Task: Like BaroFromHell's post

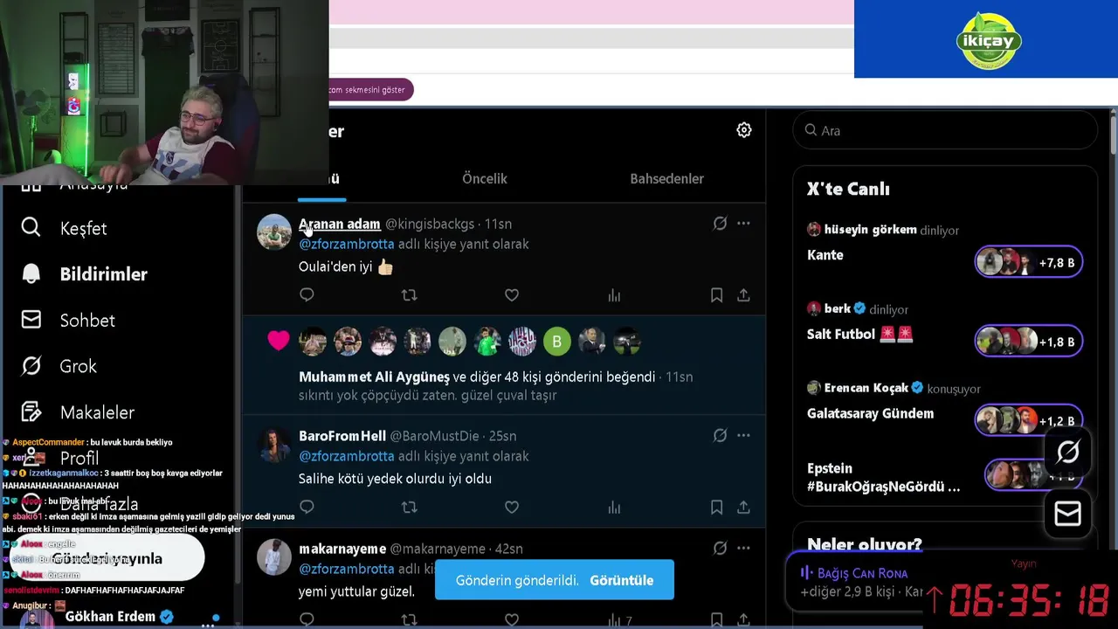Action: tap(512, 507)
